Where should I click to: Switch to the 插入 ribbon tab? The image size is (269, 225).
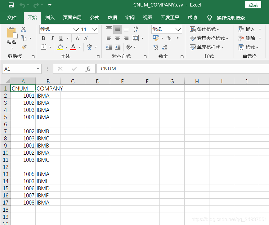[x=50, y=18]
